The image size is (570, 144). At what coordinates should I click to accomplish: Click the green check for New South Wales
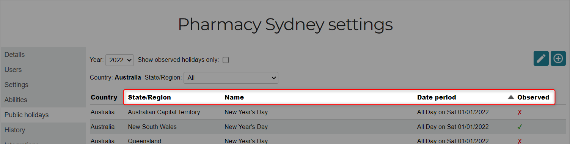point(520,127)
